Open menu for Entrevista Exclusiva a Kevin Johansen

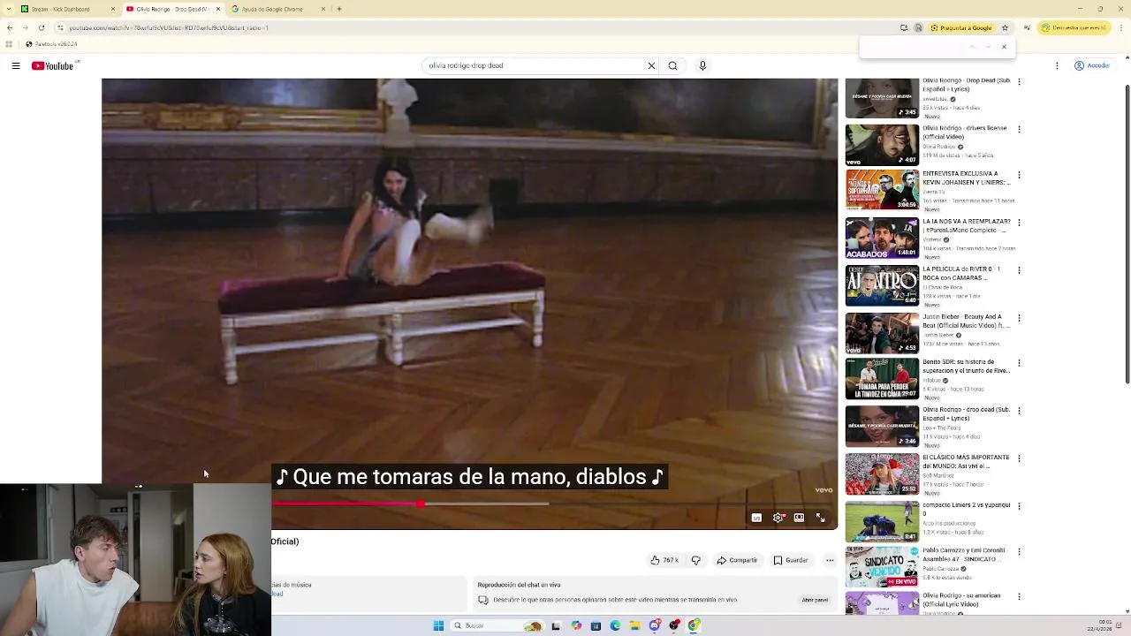[x=1020, y=176]
